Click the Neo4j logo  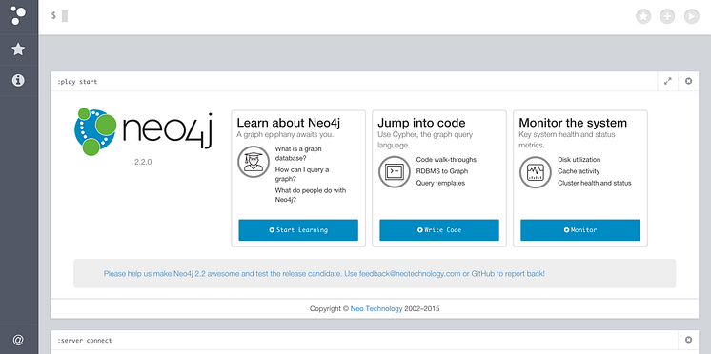click(x=143, y=131)
